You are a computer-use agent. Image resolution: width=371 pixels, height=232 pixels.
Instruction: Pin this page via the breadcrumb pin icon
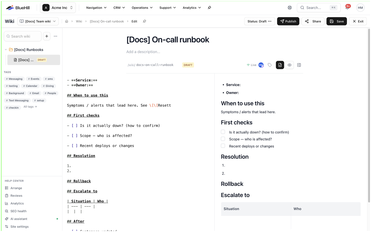click(x=145, y=21)
